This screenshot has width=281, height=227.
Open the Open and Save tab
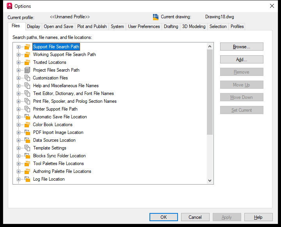pos(59,26)
